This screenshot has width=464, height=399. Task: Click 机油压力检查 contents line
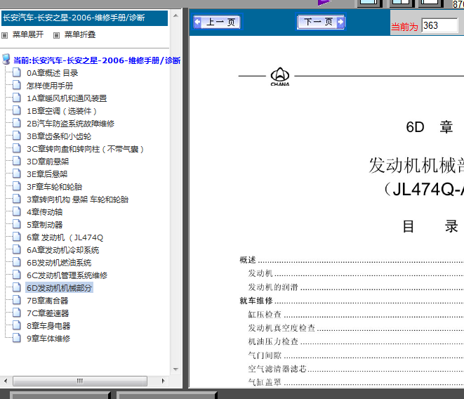coord(273,341)
